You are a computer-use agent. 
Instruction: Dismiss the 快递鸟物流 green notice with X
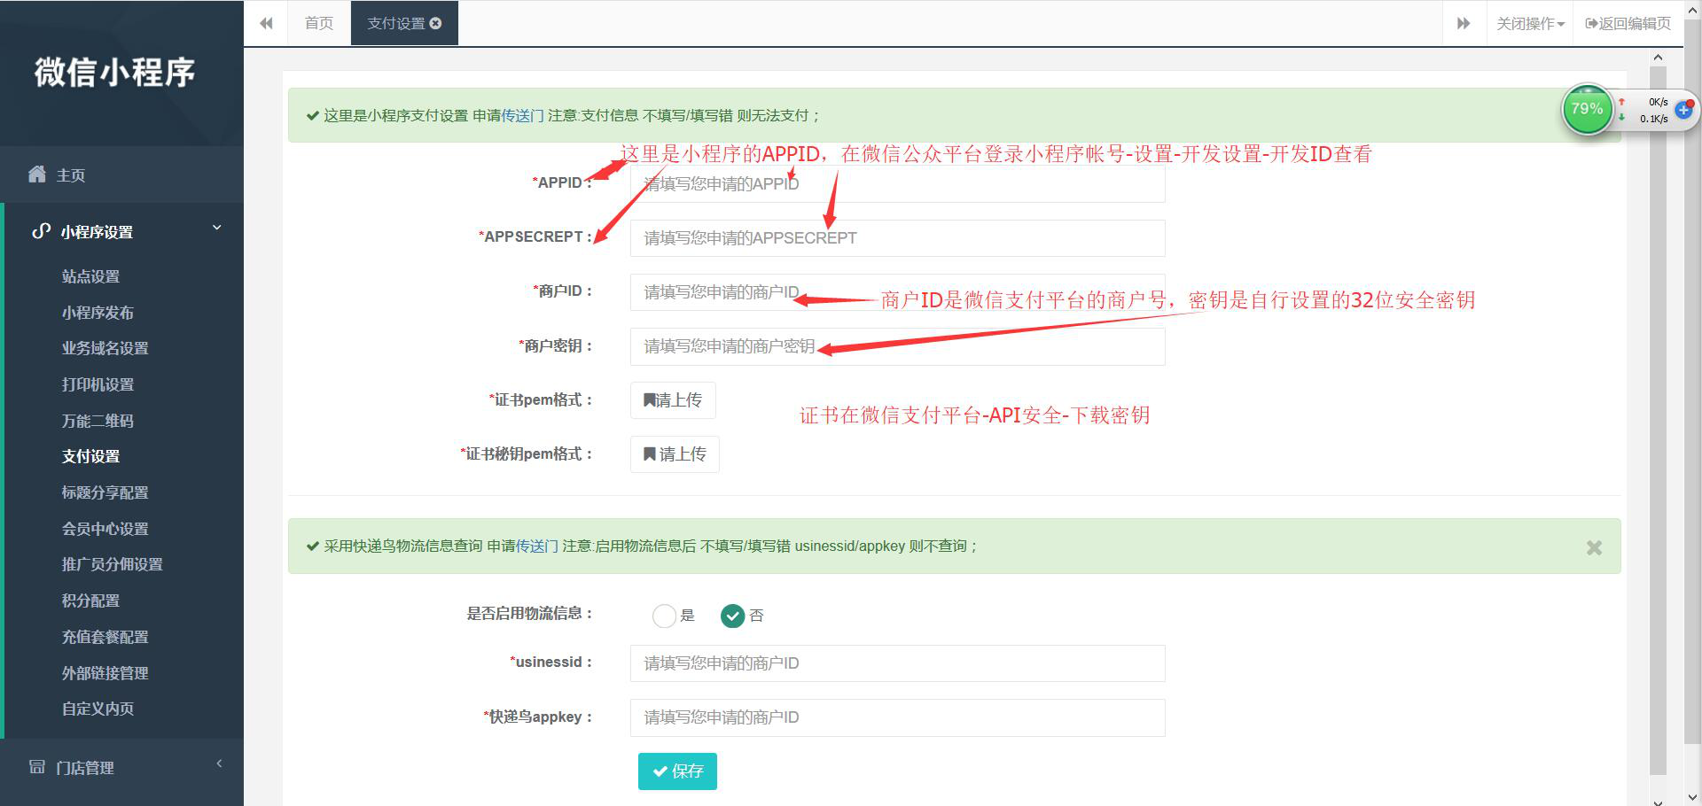1594,547
